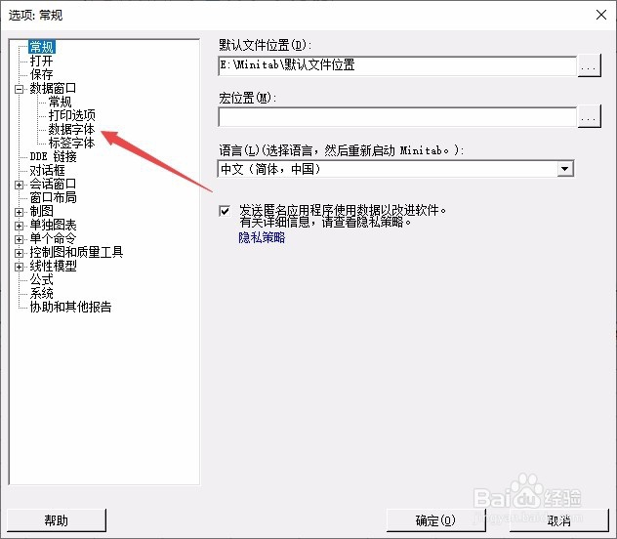This screenshot has width=617, height=539.
Task: Open the 协助和其他报告 options
Action: [71, 307]
